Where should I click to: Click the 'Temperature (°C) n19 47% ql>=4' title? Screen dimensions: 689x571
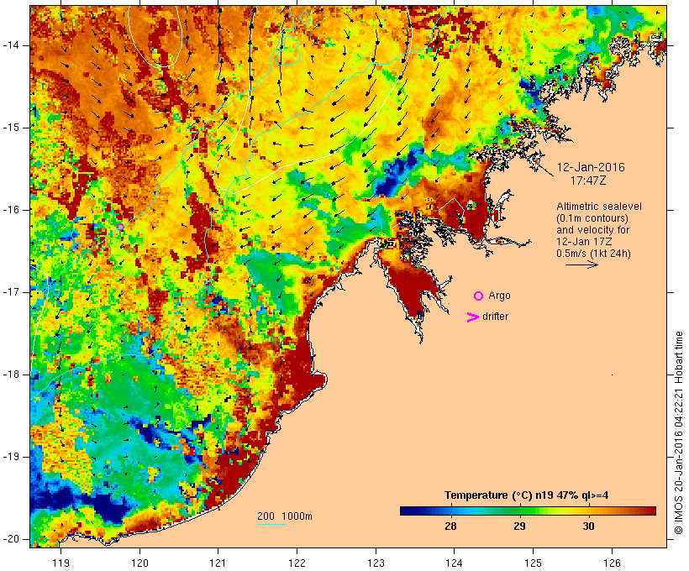pyautogui.click(x=527, y=495)
